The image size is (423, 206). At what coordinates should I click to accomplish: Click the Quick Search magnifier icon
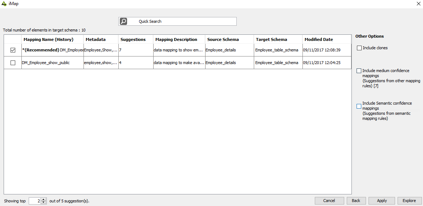point(123,21)
